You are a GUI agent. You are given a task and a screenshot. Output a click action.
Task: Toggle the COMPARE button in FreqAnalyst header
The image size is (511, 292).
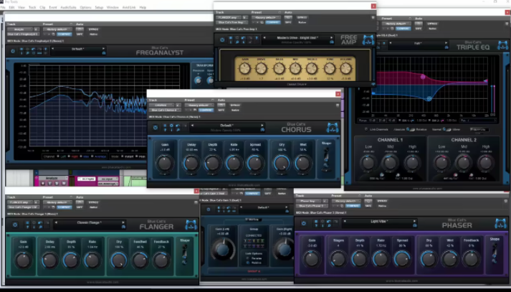tap(65, 34)
